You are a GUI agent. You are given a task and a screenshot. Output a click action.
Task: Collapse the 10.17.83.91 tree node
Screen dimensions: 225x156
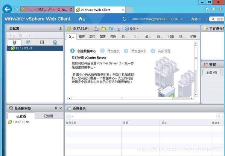click(9, 48)
